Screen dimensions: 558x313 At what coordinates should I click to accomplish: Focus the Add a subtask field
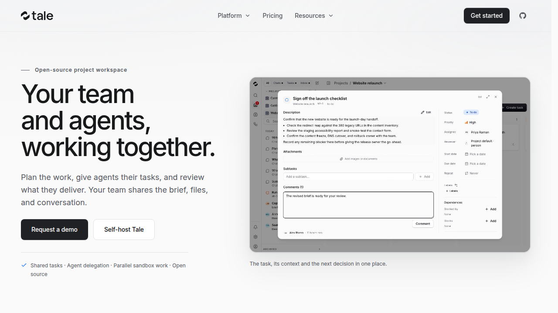[348, 176]
